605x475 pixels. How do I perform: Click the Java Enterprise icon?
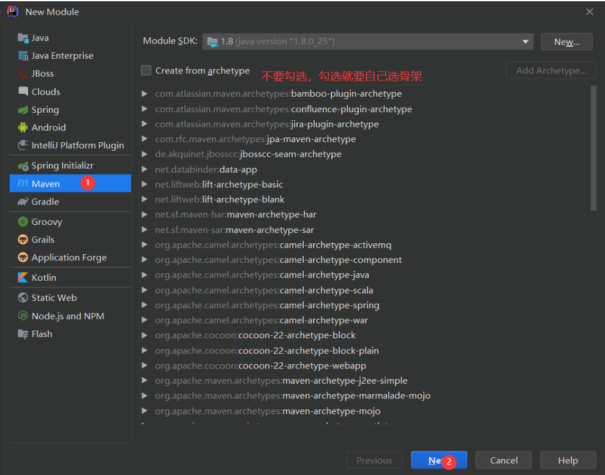click(x=23, y=56)
